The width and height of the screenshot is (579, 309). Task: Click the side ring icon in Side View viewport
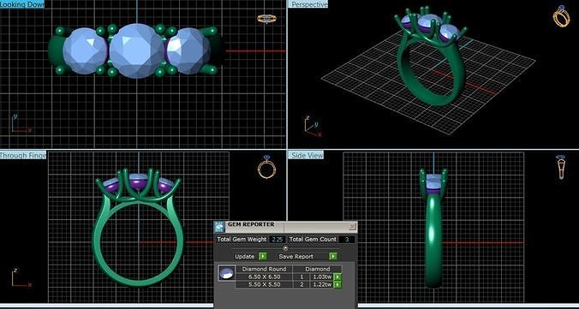click(561, 167)
